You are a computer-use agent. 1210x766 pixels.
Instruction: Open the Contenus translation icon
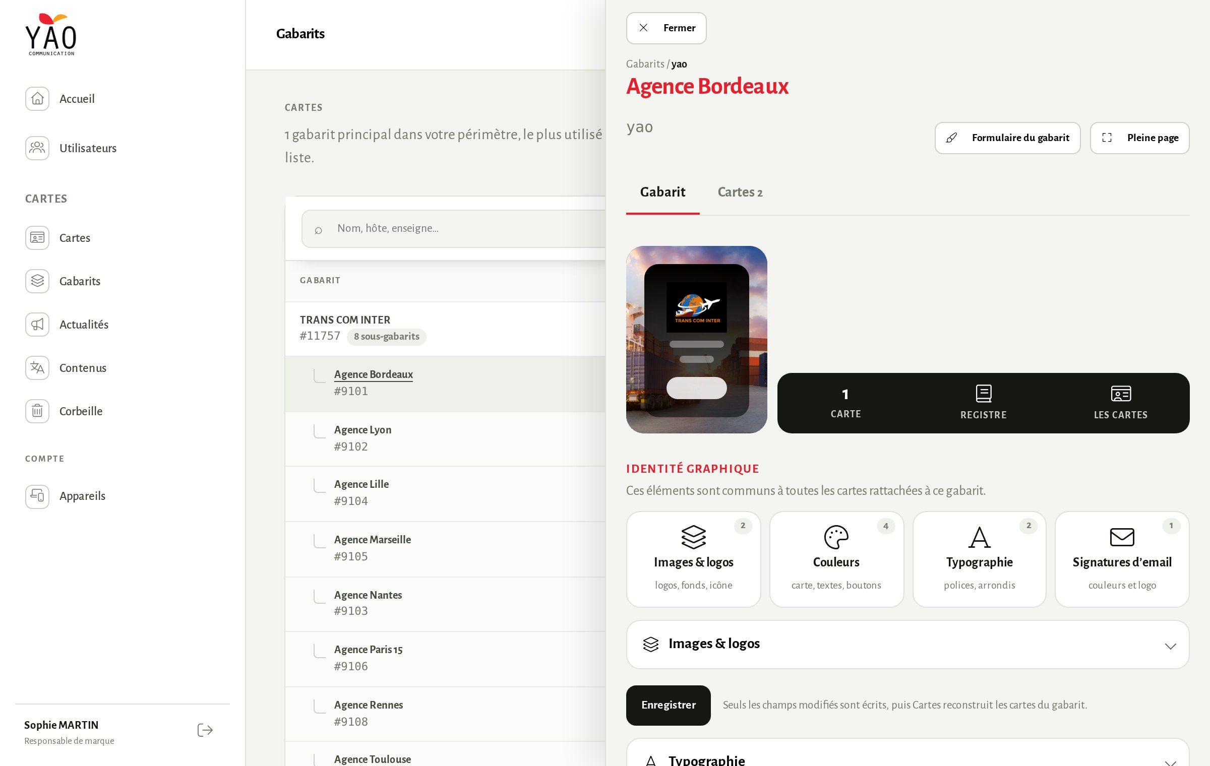point(37,368)
